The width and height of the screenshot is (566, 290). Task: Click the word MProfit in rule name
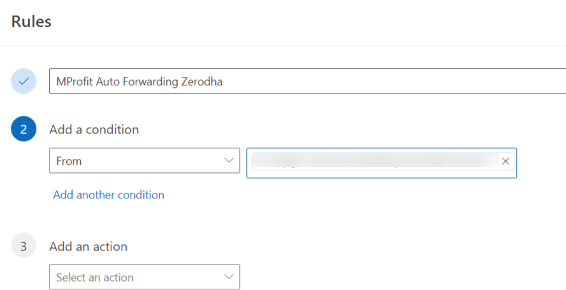click(74, 81)
